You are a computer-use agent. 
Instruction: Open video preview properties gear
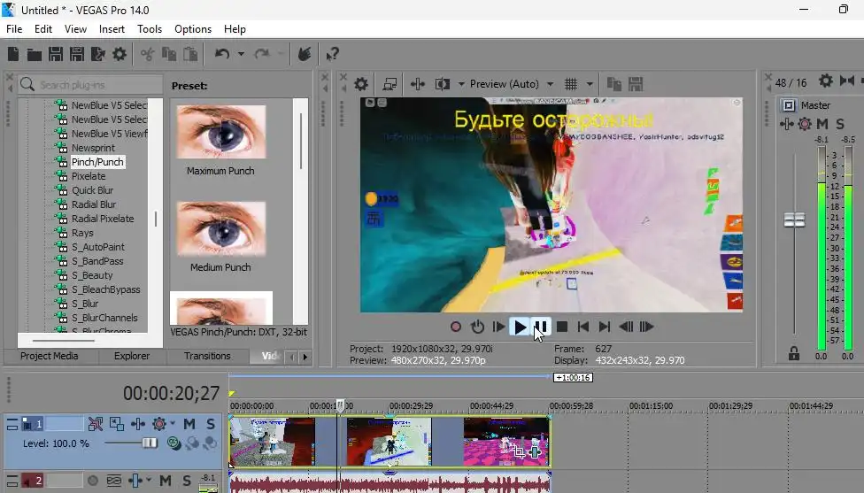click(361, 84)
